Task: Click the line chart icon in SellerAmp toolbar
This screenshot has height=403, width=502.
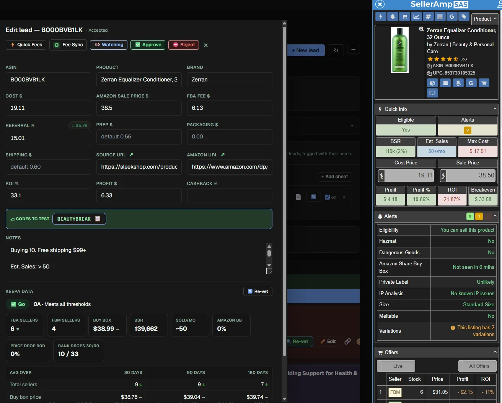Action: coord(416,16)
